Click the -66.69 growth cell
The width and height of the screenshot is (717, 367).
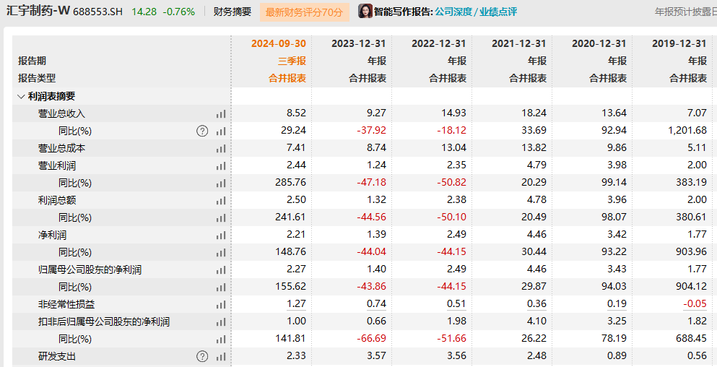click(x=371, y=339)
